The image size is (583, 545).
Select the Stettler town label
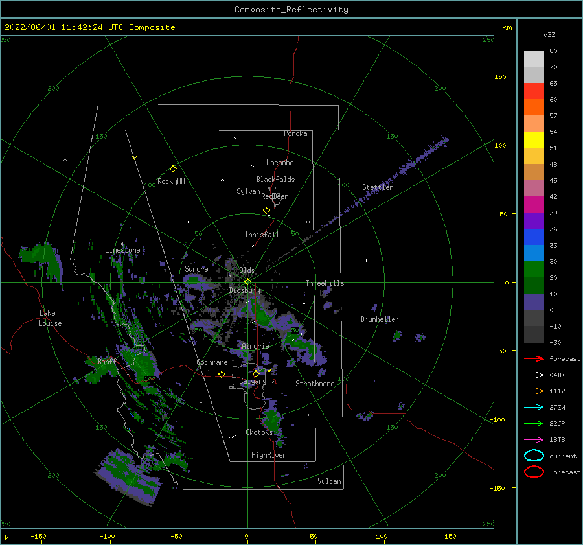(x=378, y=187)
